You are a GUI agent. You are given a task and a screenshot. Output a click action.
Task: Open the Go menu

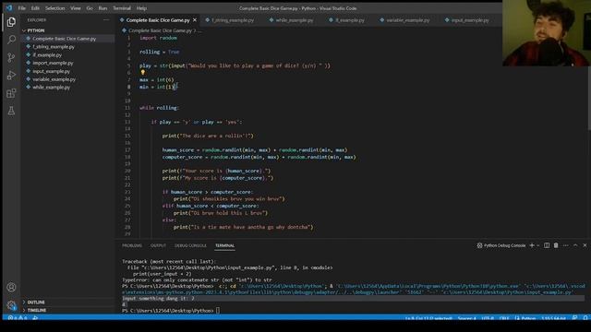(90, 8)
